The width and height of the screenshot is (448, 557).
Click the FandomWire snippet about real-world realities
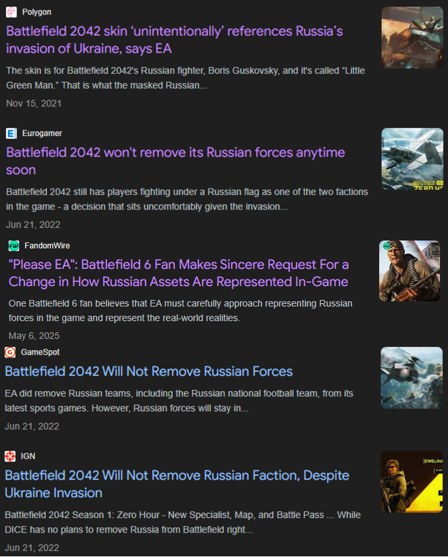(x=181, y=311)
